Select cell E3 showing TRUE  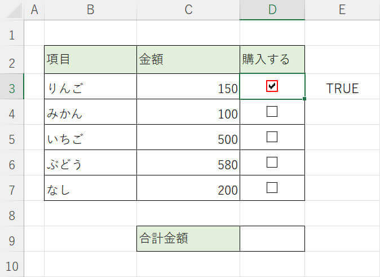(342, 88)
